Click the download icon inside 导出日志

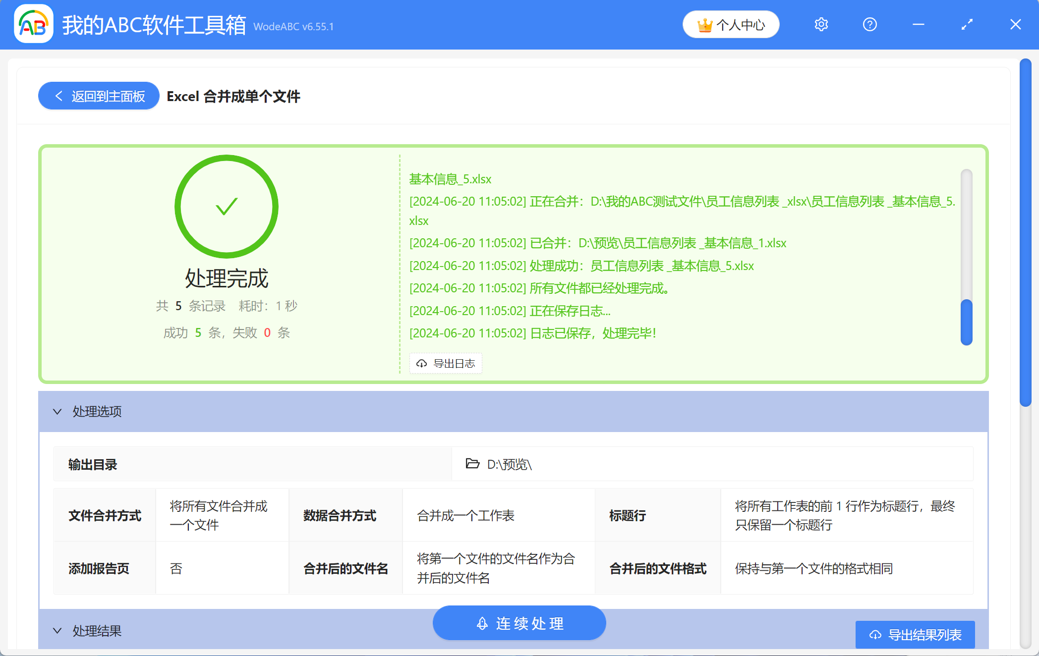pyautogui.click(x=421, y=363)
